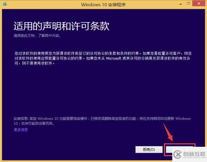Click the 安装信息 notice text
Screen dimensions: 207x162
(x=102, y=121)
